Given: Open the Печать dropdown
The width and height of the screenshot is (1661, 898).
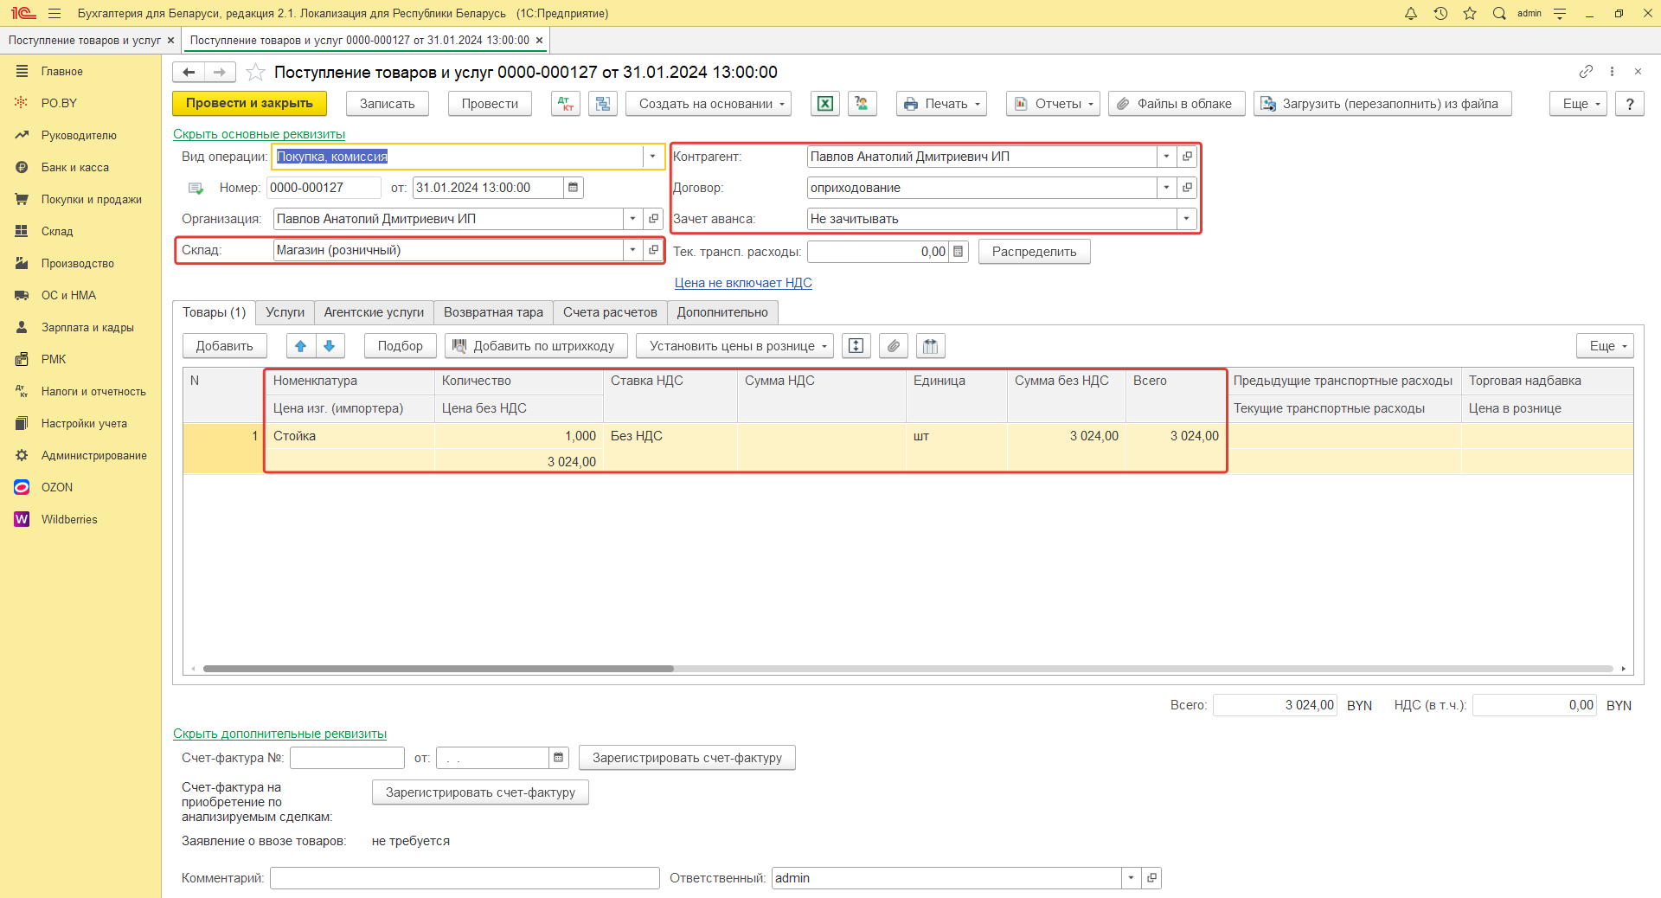Looking at the screenshot, I should pyautogui.click(x=942, y=104).
